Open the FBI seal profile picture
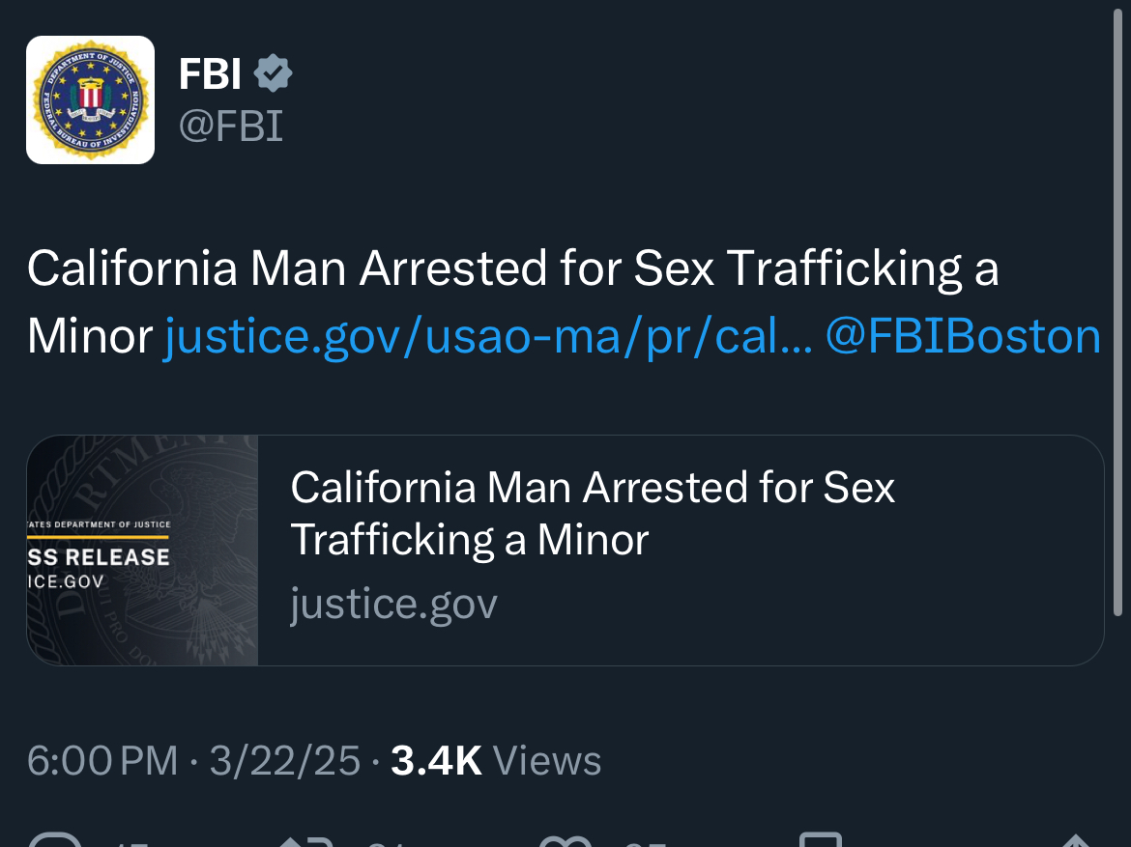 90,99
